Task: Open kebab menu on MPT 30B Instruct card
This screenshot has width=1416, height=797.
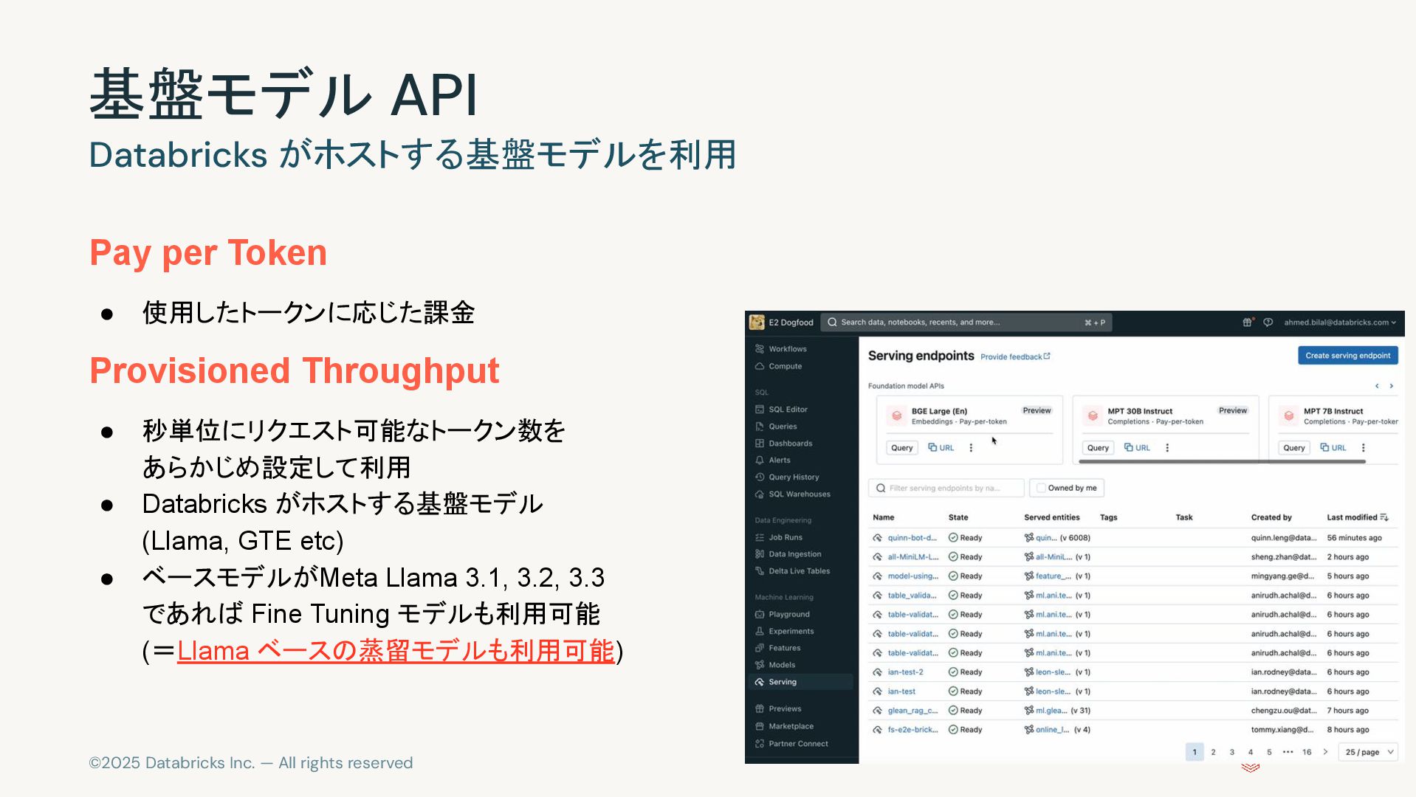Action: click(x=1167, y=448)
